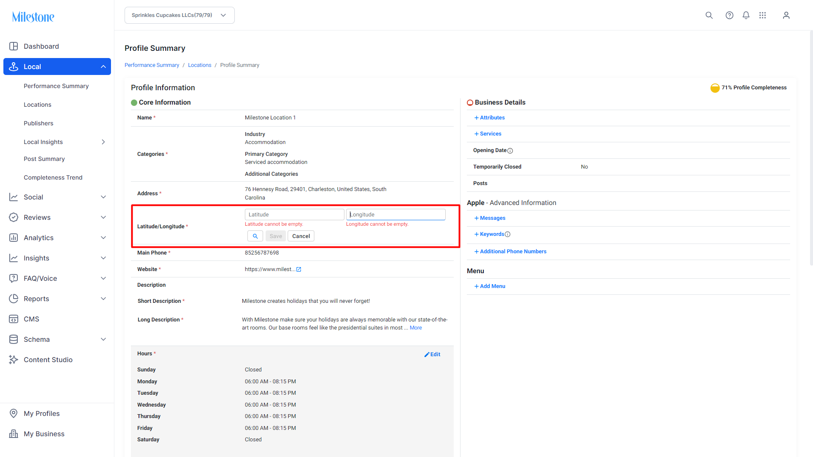
Task: Click the Analytics icon in sidebar
Action: coord(14,238)
